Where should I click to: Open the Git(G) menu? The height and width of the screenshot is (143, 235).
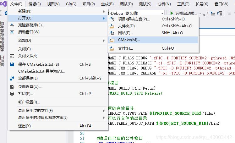71,4
